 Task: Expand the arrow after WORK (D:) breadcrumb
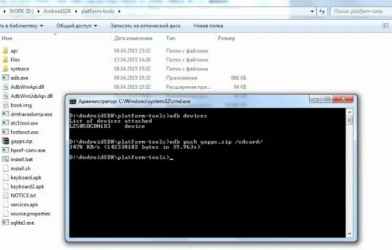(x=39, y=11)
